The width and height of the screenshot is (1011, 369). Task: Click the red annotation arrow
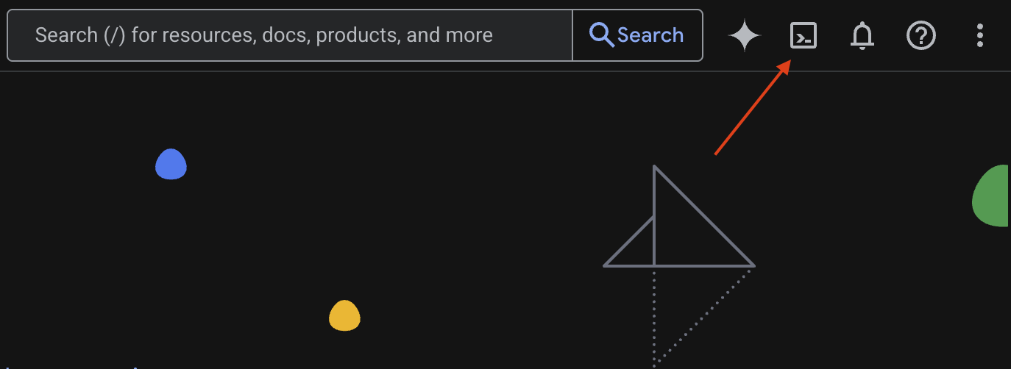(751, 110)
